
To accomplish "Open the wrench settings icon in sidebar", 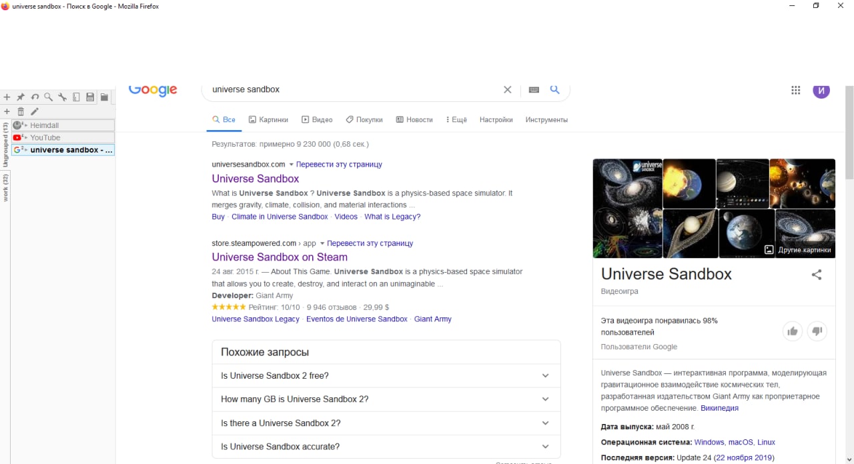I will 62,97.
